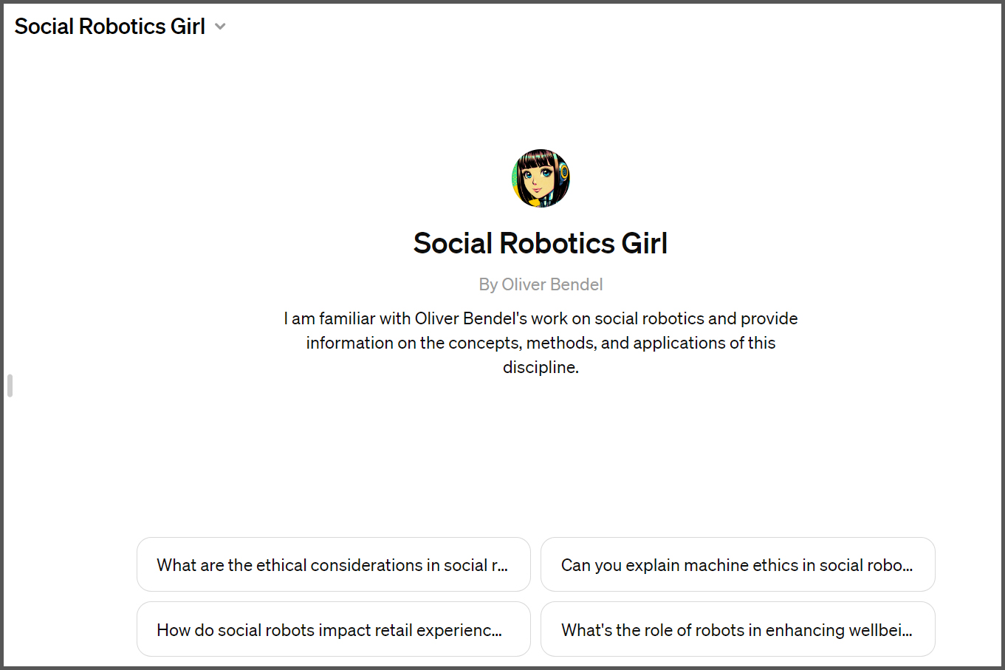This screenshot has height=670, width=1005.
Task: Open the chevron next to the top-left title
Action: 220,27
